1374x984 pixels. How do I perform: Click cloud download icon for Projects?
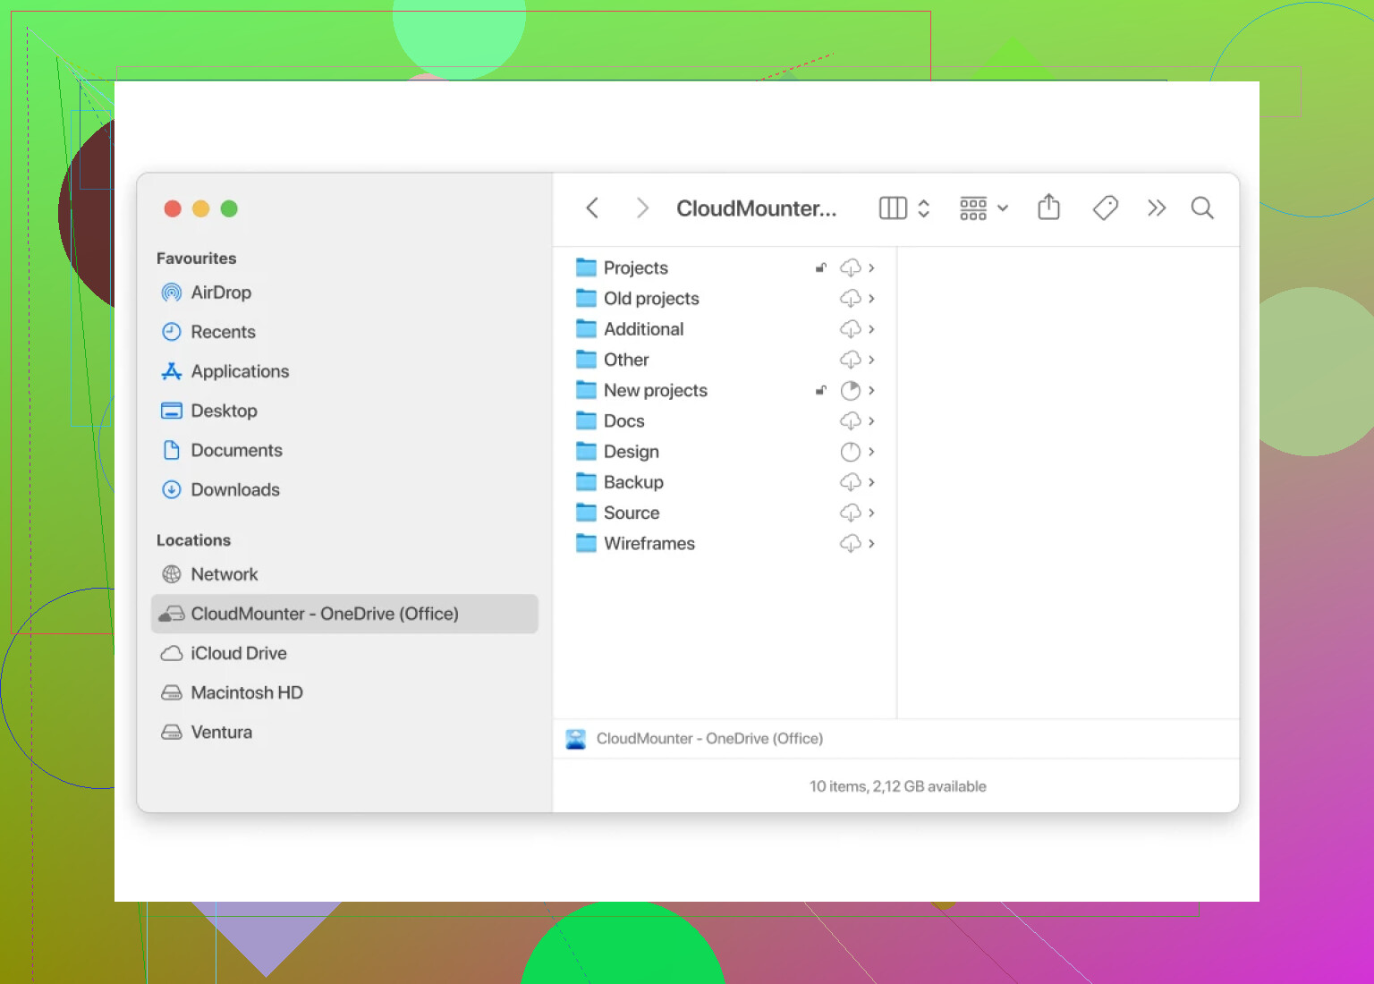click(x=851, y=267)
